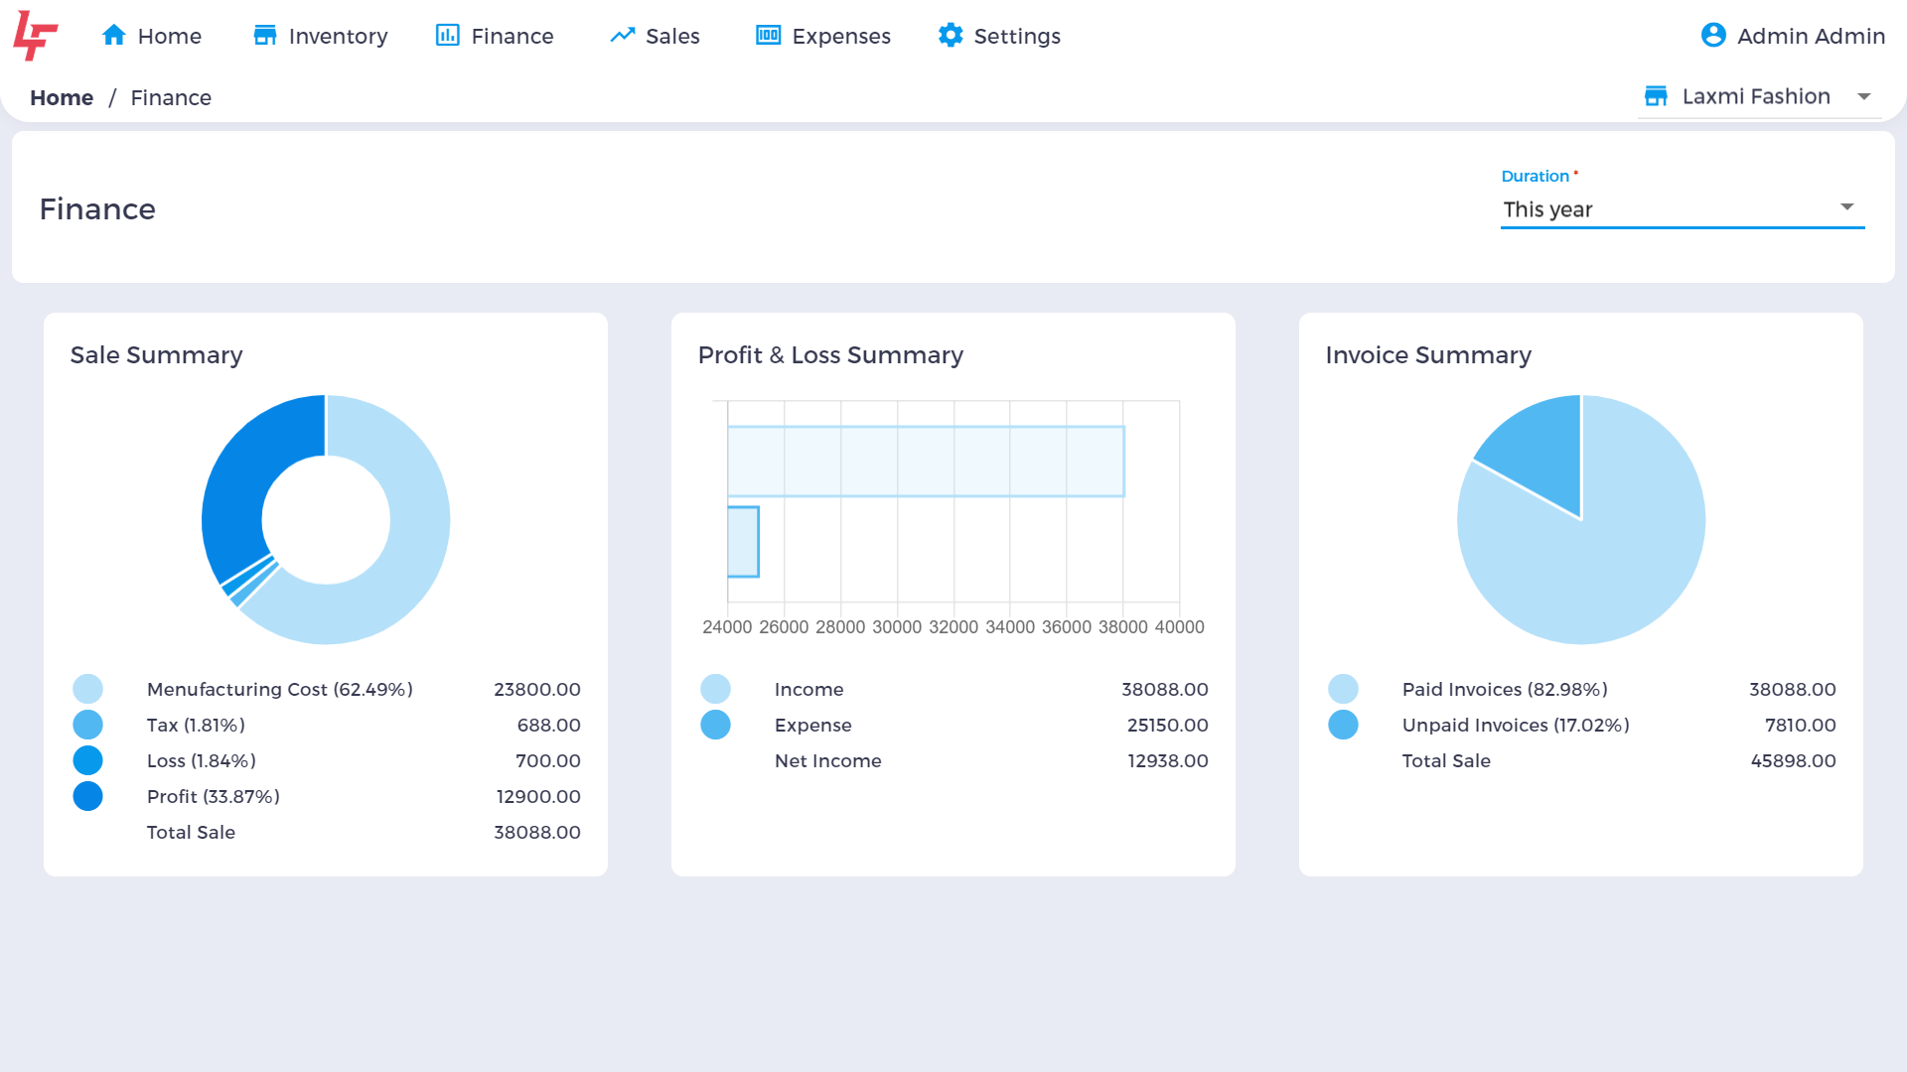The image size is (1907, 1072).
Task: Click the Duration dropdown arrow
Action: (x=1847, y=207)
